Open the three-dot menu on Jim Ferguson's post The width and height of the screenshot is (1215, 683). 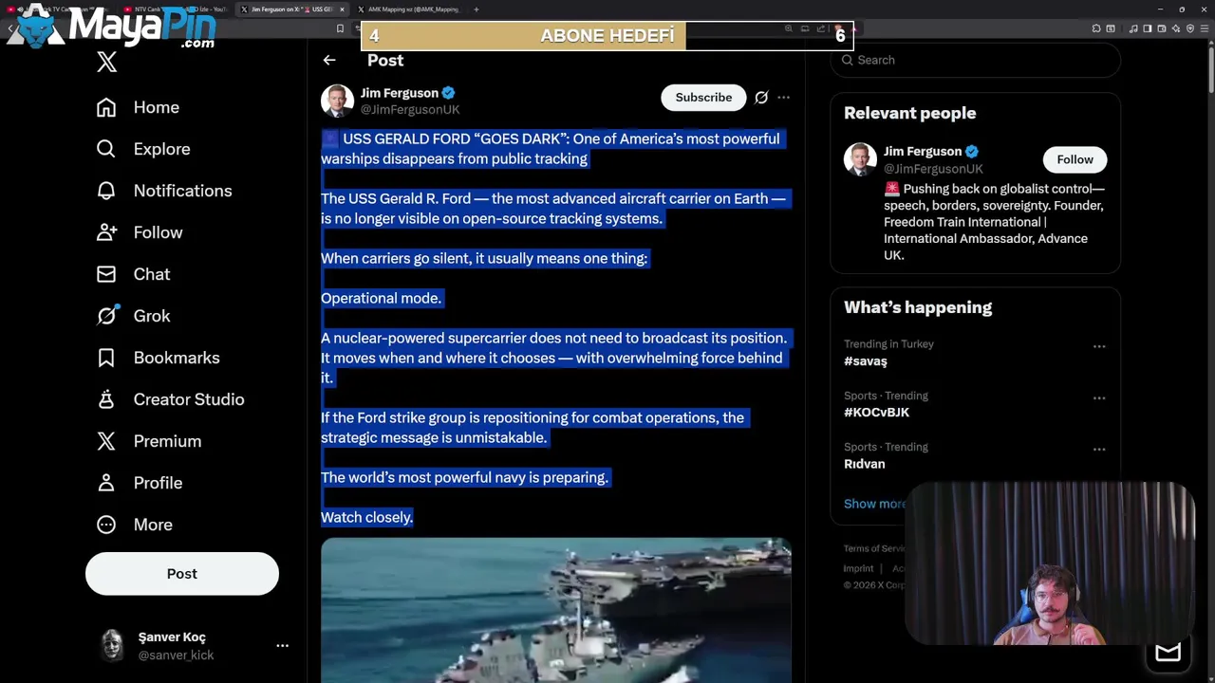pos(783,98)
